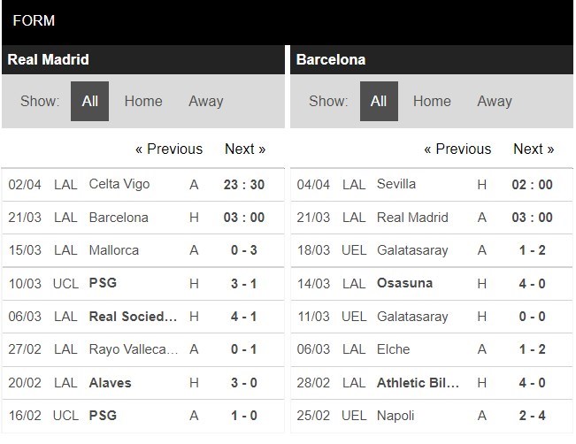Show Next Barcelona matches

point(534,149)
